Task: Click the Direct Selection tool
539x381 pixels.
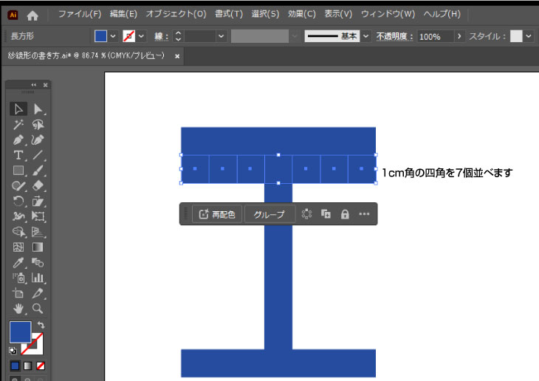Action: pyautogui.click(x=38, y=109)
